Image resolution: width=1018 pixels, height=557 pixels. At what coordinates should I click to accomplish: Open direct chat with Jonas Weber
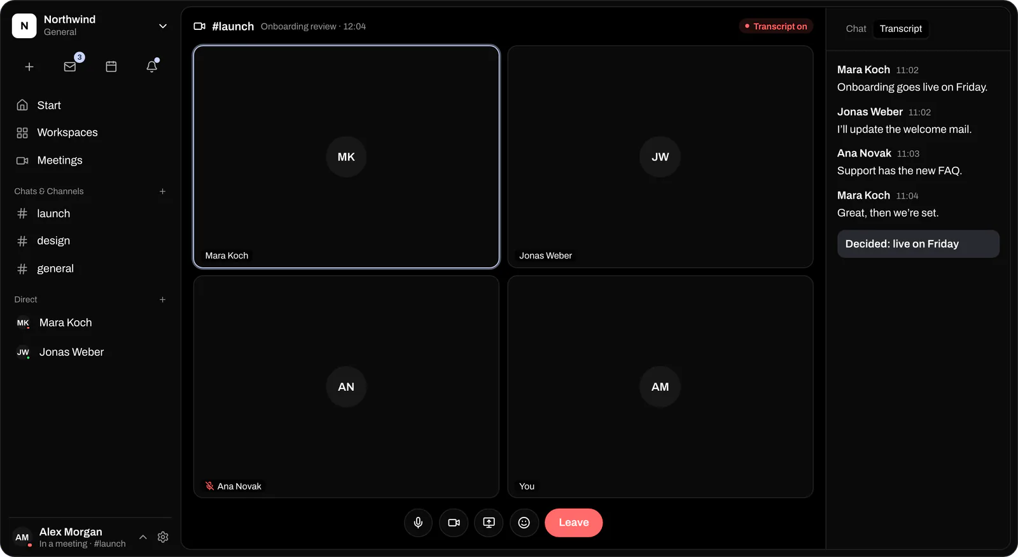click(90, 352)
